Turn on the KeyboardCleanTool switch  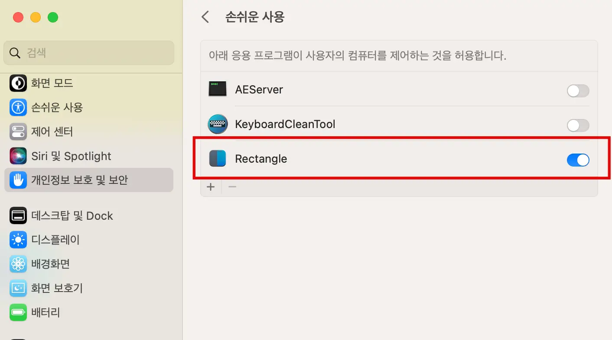click(578, 125)
